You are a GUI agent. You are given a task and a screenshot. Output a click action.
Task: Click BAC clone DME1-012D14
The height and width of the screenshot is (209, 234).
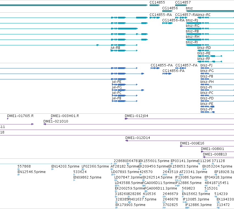(137, 138)
